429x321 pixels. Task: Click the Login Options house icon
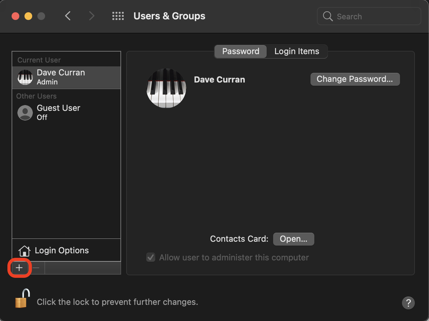[x=24, y=250]
